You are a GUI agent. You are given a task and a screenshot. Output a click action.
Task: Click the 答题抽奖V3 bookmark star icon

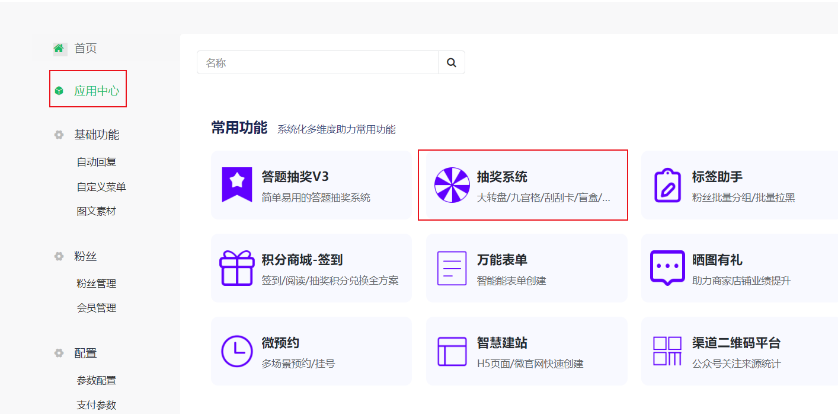(237, 185)
